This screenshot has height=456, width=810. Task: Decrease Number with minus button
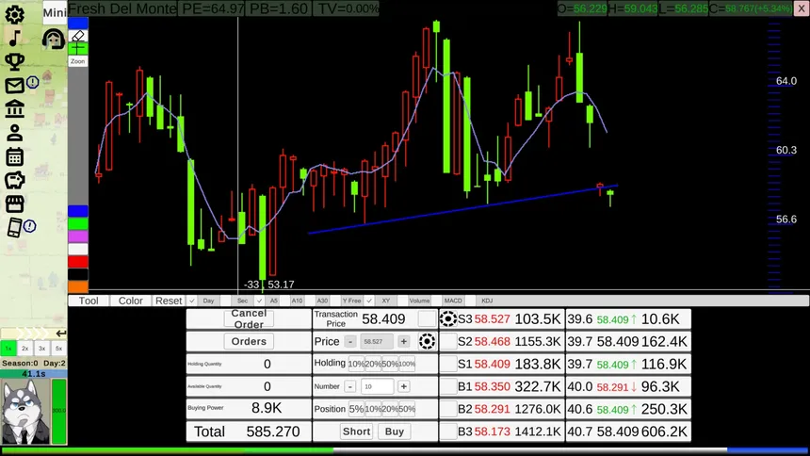pos(350,386)
